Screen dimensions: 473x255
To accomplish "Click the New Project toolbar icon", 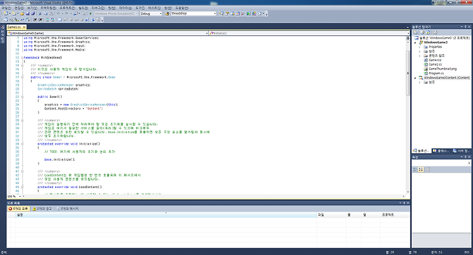I will 6,14.
